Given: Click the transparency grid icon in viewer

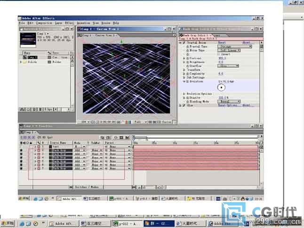Looking at the screenshot, I should [154, 122].
